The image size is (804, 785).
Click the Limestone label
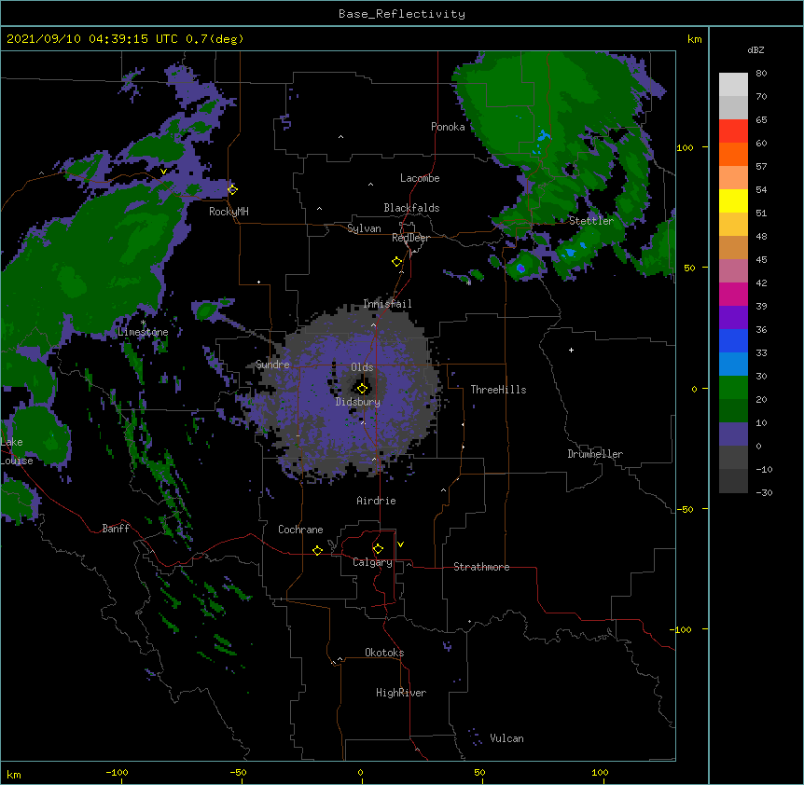click(x=143, y=332)
